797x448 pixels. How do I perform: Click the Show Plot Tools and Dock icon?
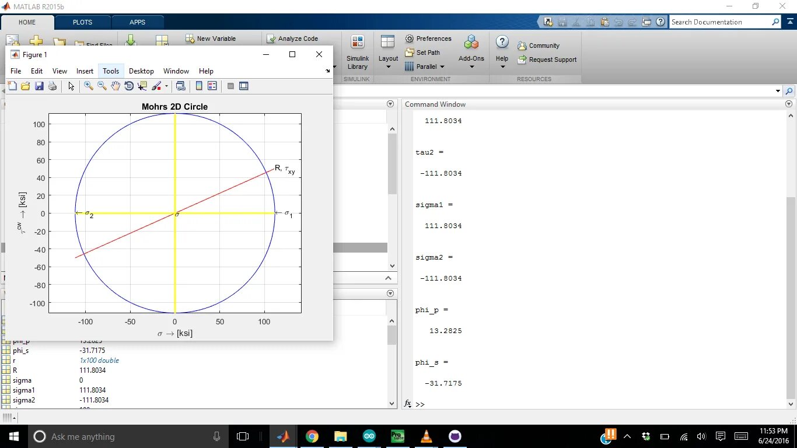(x=244, y=86)
